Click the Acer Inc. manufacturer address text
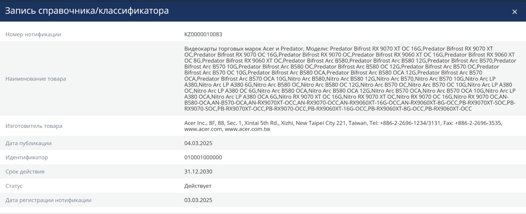Image resolution: width=526 pixels, height=214 pixels. (343, 126)
